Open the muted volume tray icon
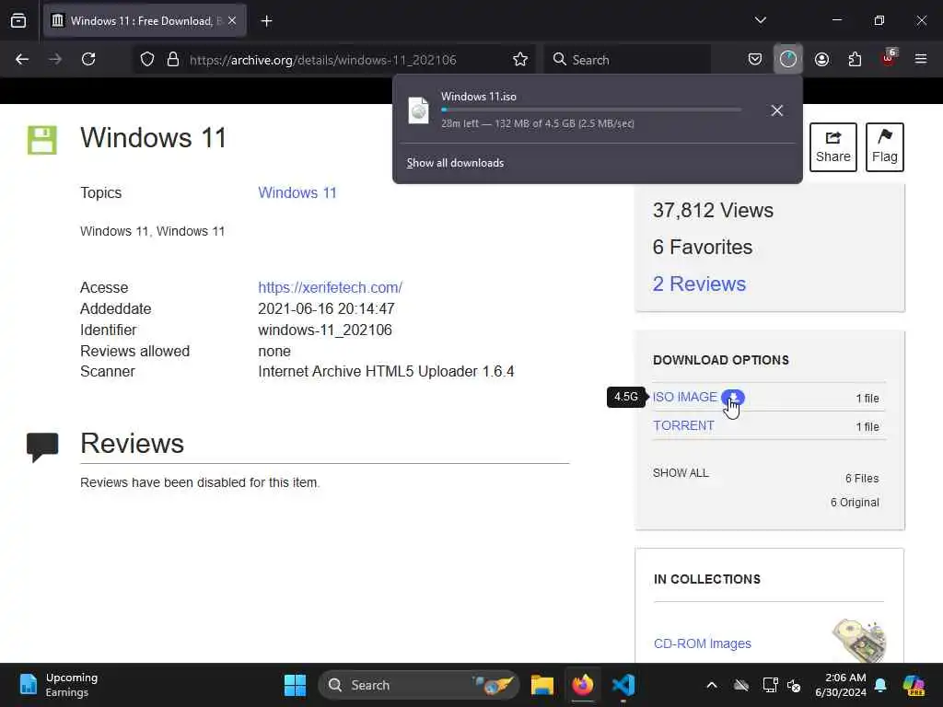 (794, 685)
